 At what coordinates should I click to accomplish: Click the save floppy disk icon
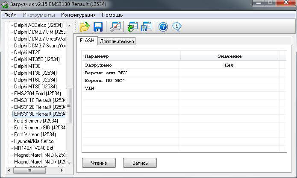pyautogui.click(x=98, y=27)
